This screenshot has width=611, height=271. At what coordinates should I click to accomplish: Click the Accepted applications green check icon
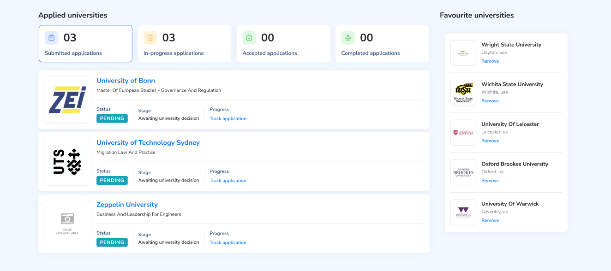click(x=249, y=38)
